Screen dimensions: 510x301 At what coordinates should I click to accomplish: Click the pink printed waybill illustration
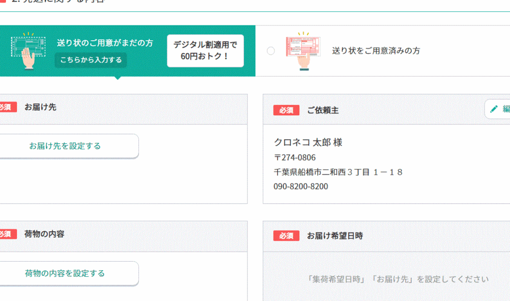(x=303, y=51)
